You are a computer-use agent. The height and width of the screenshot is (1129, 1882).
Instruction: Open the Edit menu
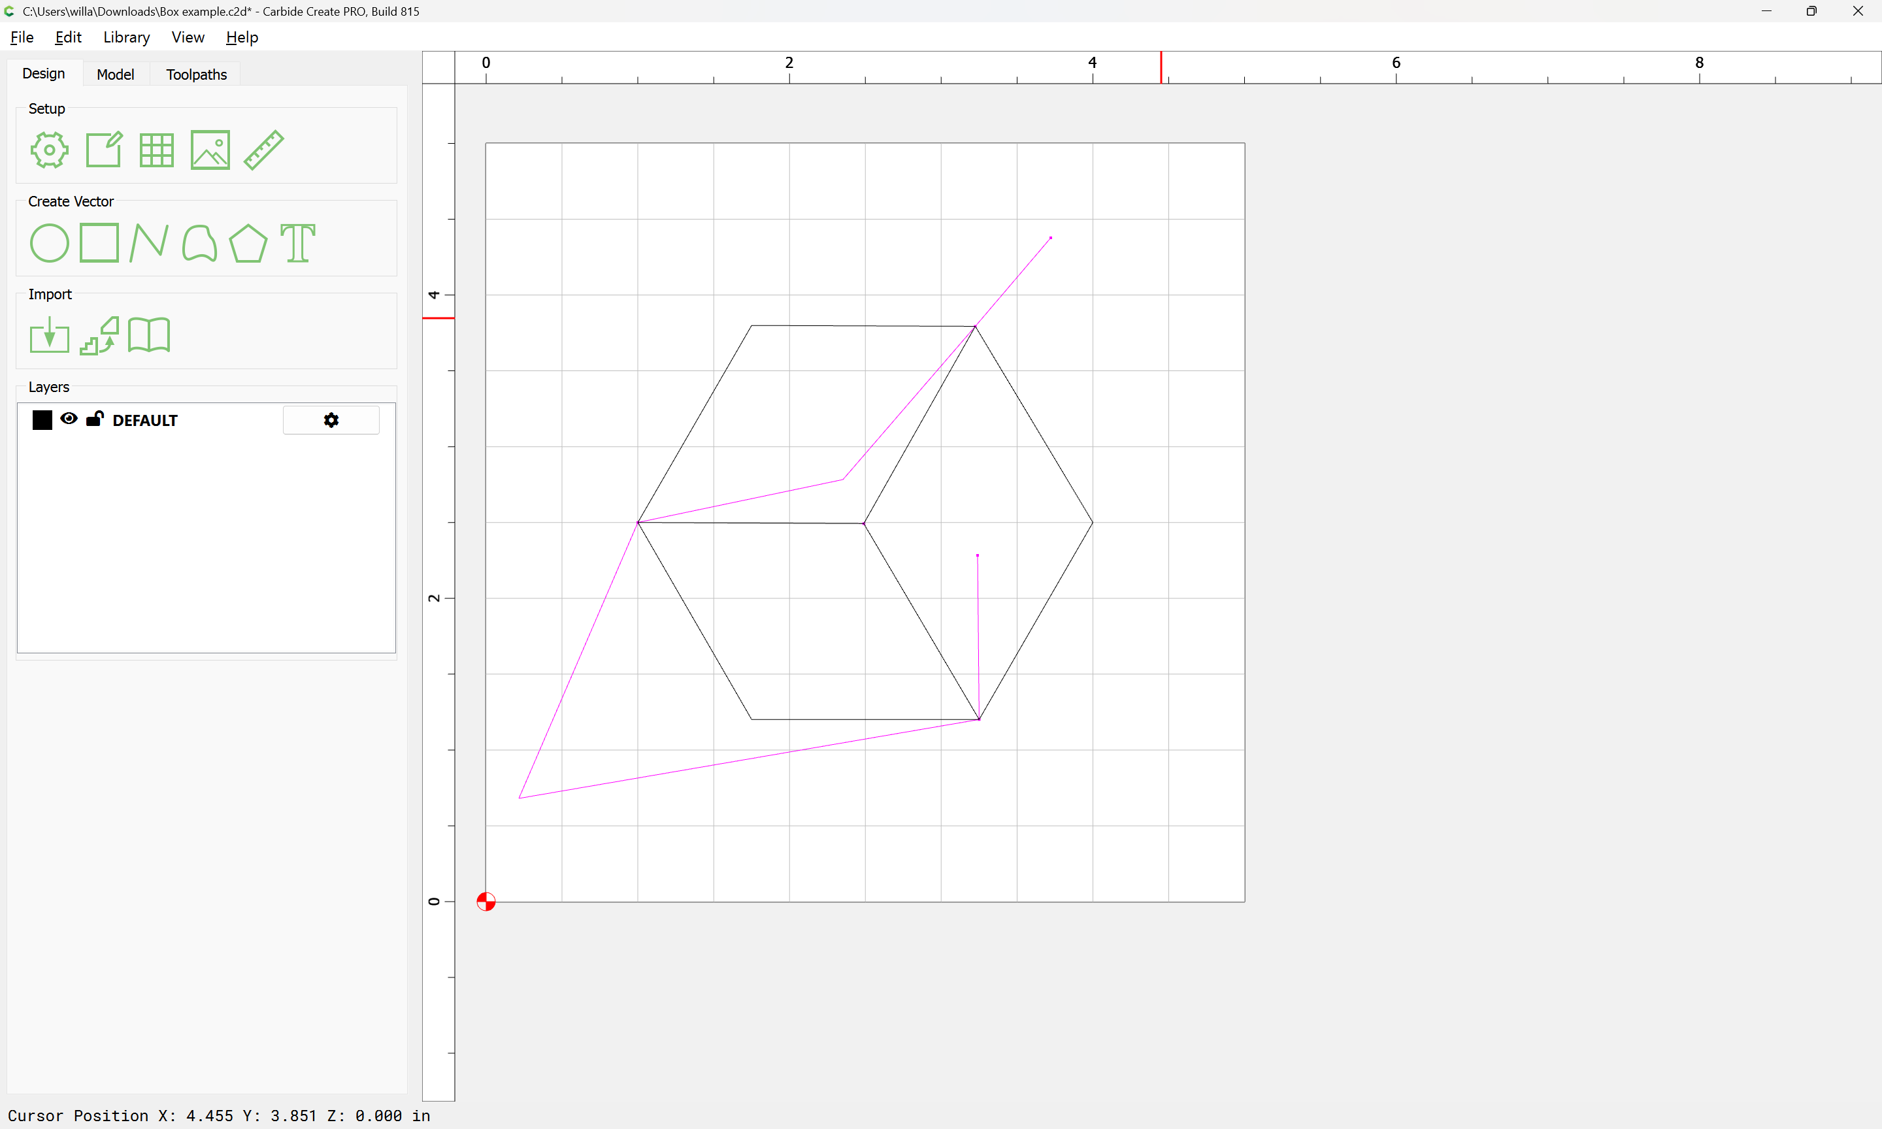[68, 37]
